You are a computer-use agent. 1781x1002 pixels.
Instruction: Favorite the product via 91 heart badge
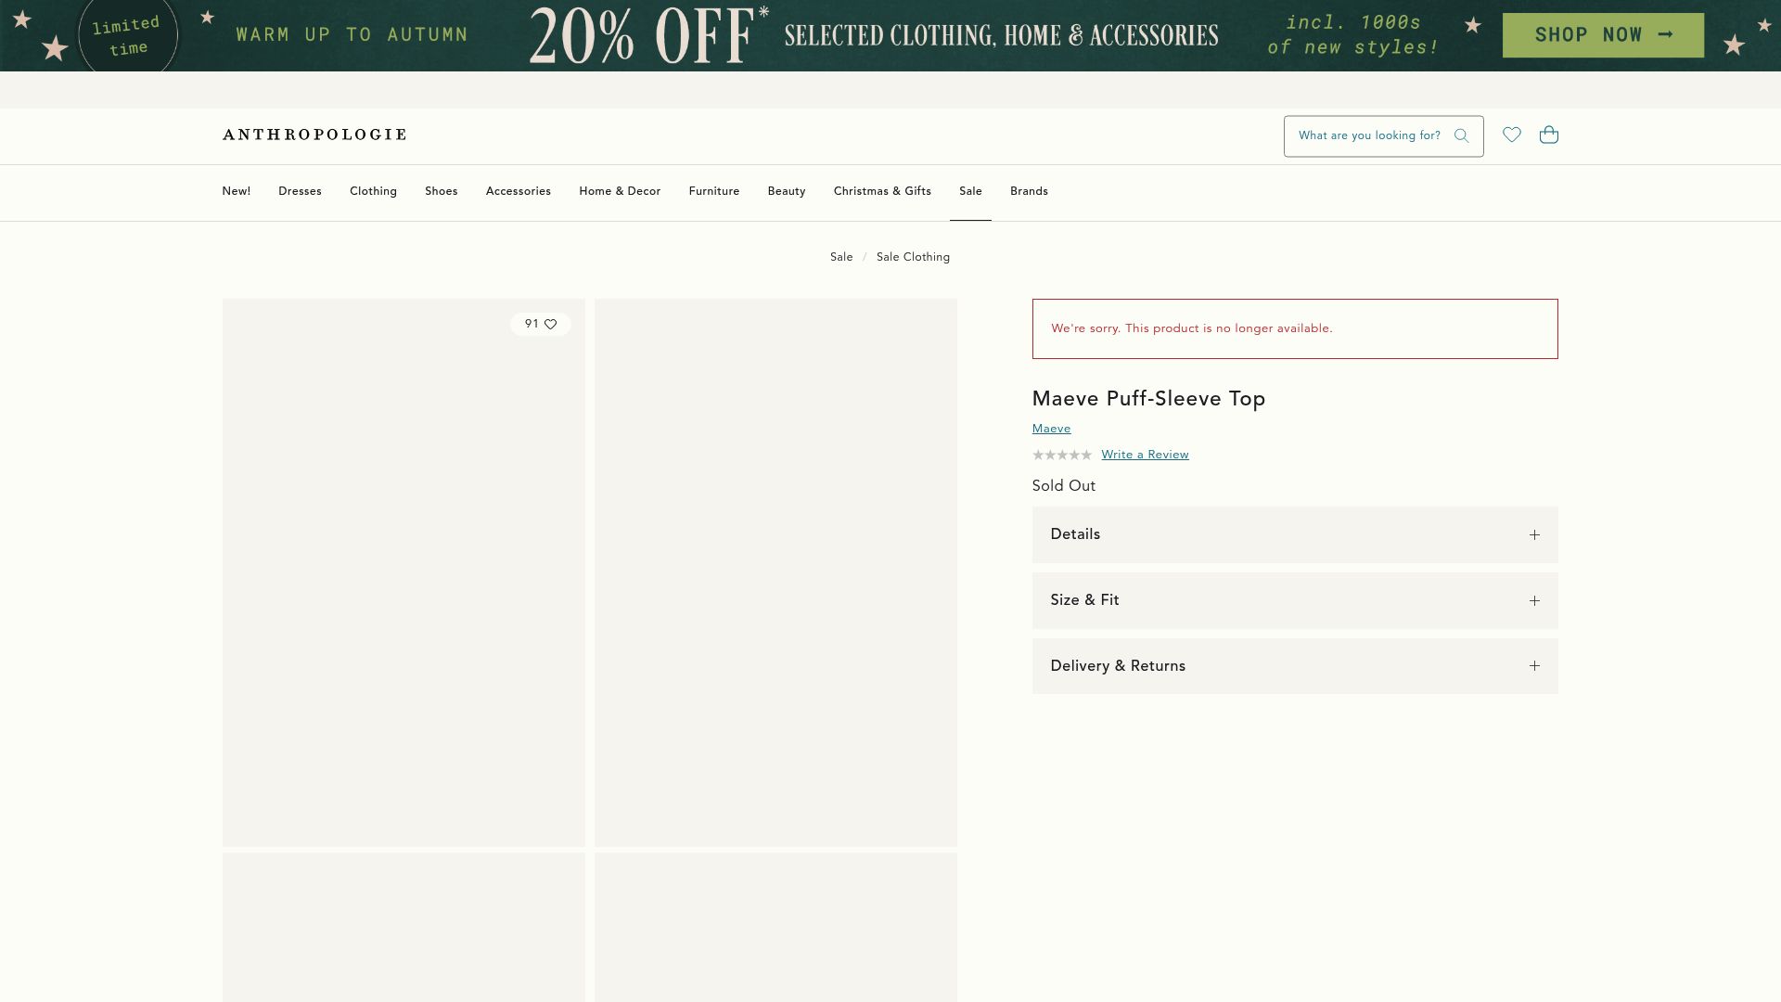click(x=550, y=324)
